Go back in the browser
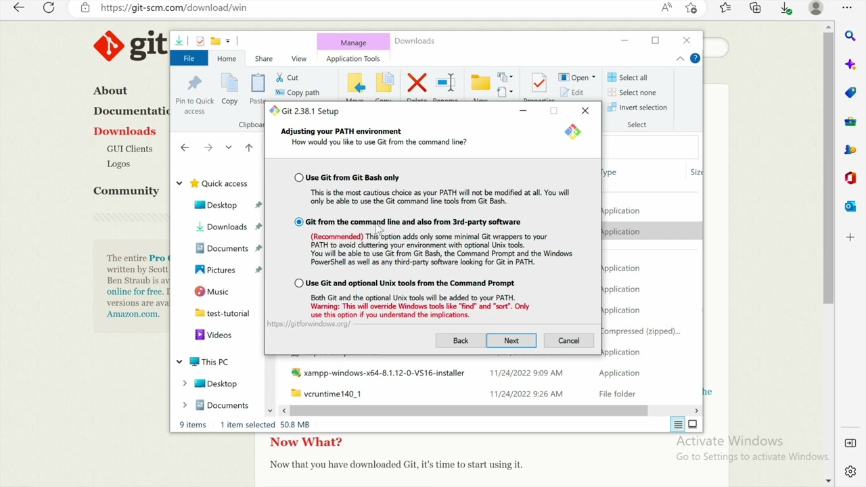This screenshot has height=487, width=866. (x=19, y=7)
